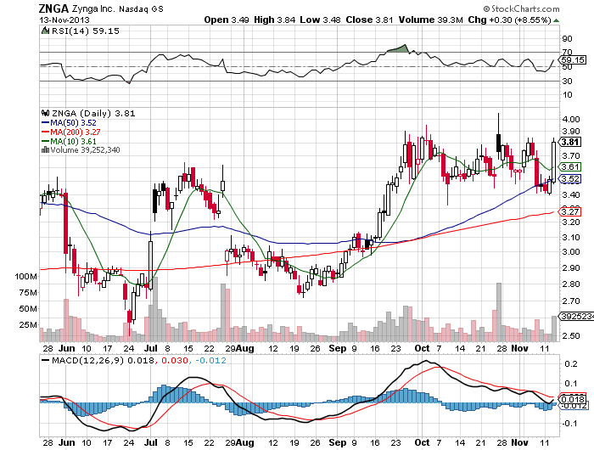
Task: Click the 13-Nov-2013 chart date
Action: click(64, 20)
